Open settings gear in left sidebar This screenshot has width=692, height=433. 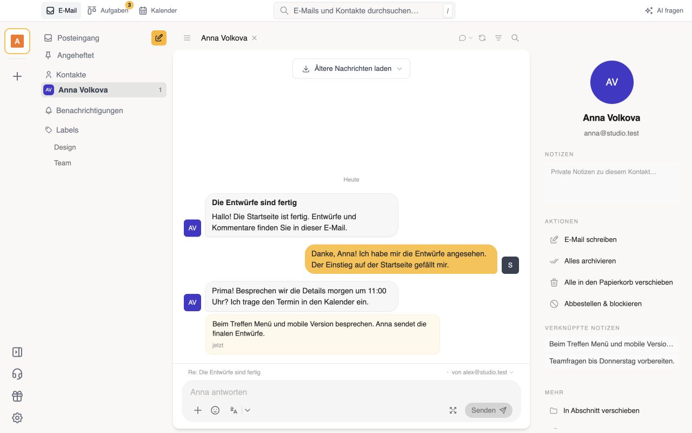tap(17, 418)
